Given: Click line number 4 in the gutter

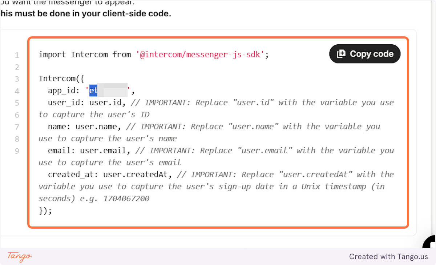Looking at the screenshot, I should [17, 91].
